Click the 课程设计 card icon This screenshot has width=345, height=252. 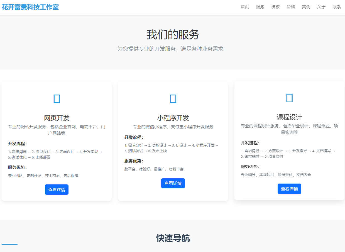click(289, 98)
